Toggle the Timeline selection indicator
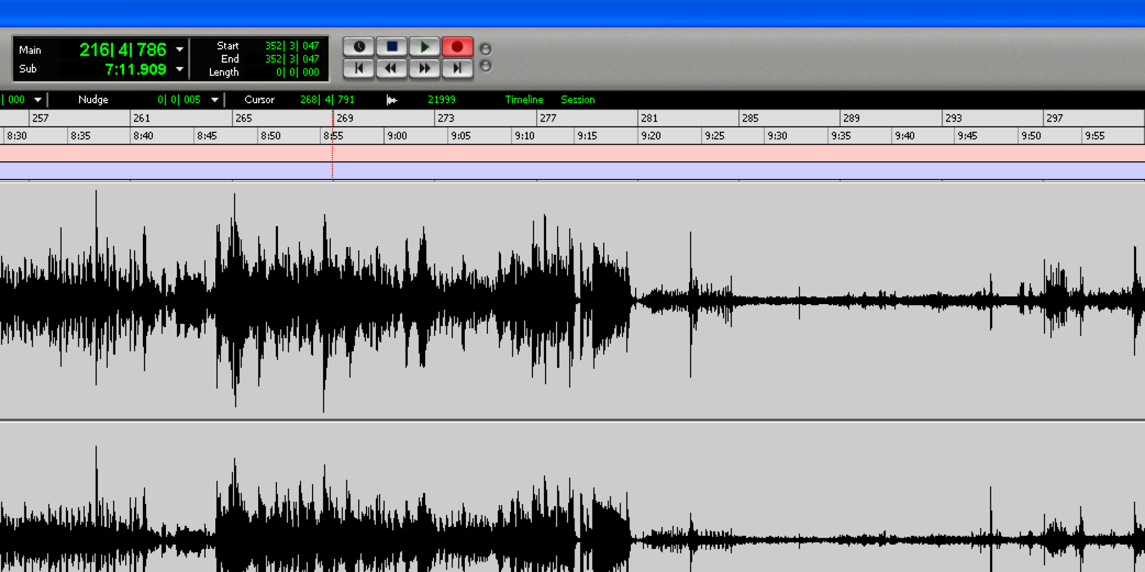 click(524, 100)
